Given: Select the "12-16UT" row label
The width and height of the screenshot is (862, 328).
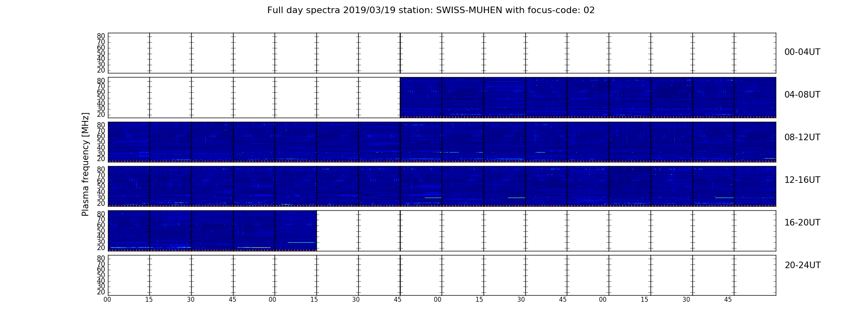Looking at the screenshot, I should (802, 180).
